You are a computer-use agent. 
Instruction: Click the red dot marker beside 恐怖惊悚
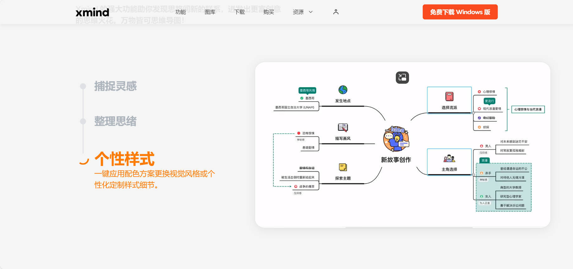point(299,133)
